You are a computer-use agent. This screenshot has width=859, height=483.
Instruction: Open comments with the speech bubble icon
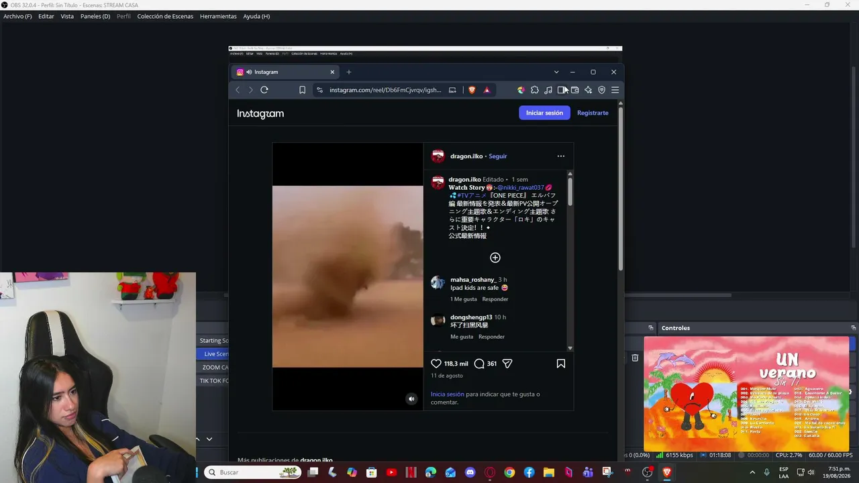point(479,364)
